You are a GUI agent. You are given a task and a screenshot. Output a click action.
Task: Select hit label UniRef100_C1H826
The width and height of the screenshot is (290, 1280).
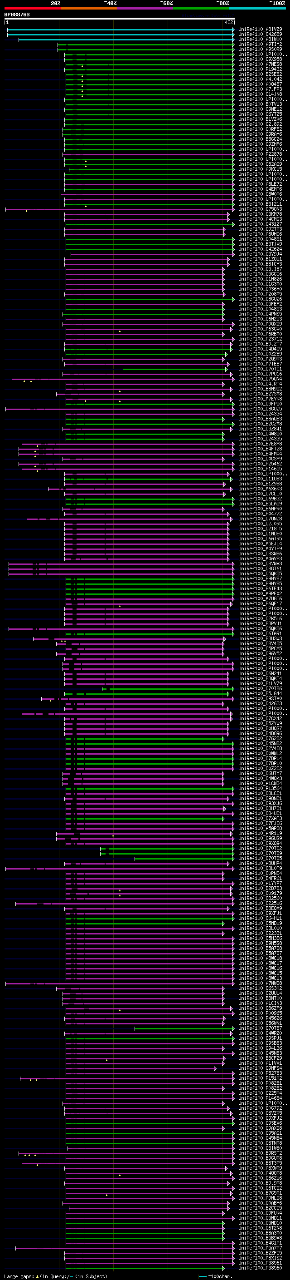(260, 279)
